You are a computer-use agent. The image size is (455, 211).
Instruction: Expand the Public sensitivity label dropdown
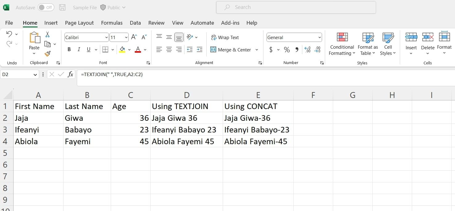(124, 7)
